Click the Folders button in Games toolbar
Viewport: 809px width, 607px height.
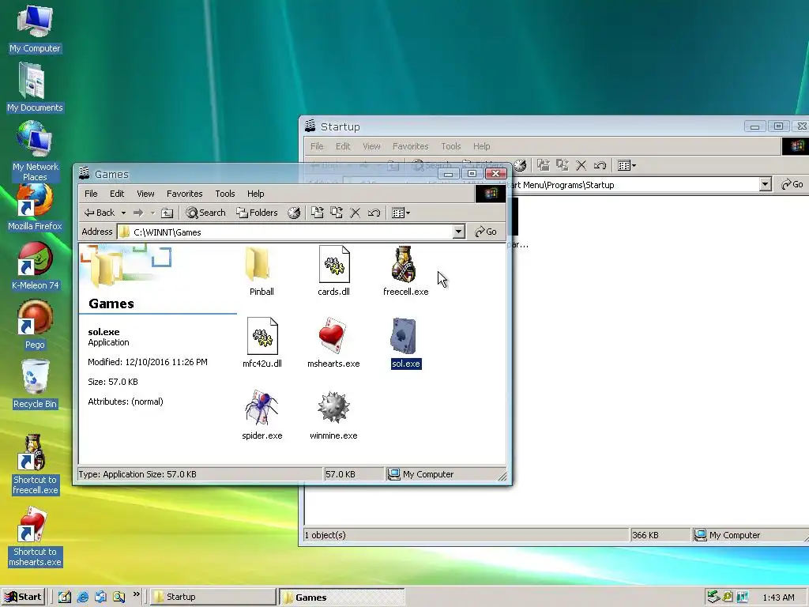[x=257, y=213]
